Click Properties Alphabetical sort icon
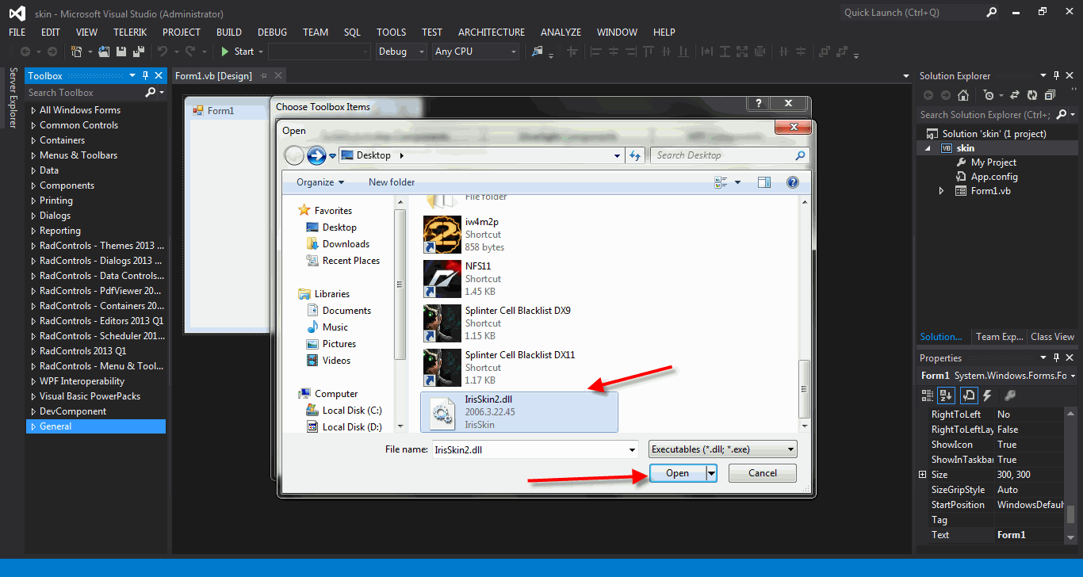This screenshot has height=577, width=1083. tap(946, 395)
